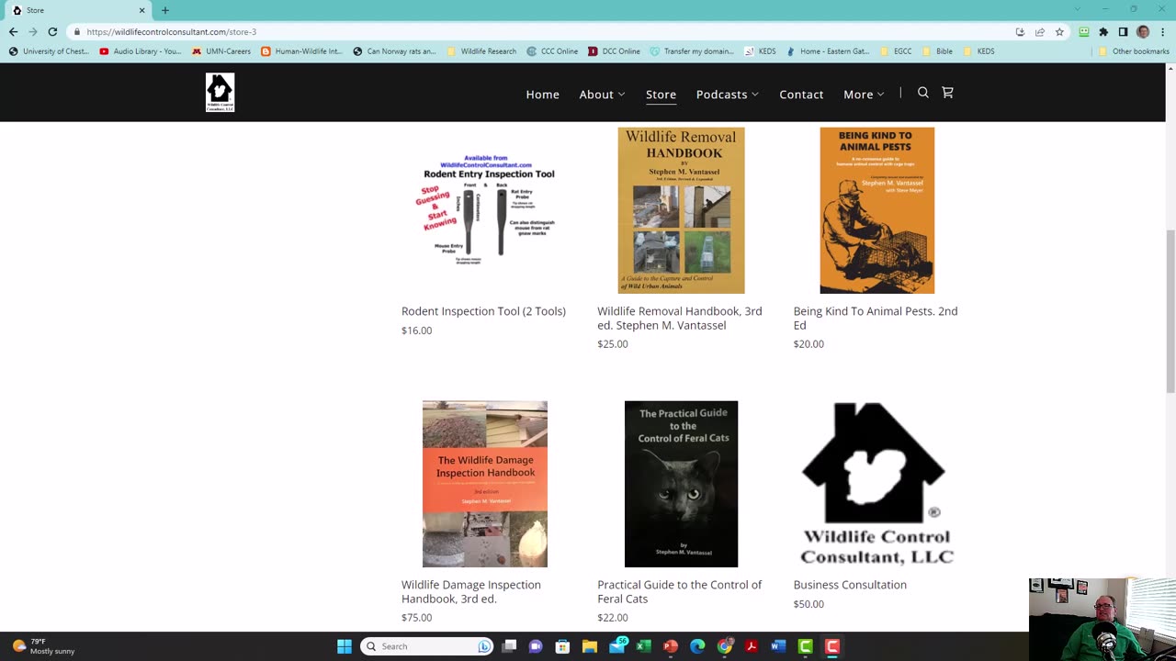Click the feral cats book cover image
This screenshot has width=1176, height=661.
click(x=681, y=484)
